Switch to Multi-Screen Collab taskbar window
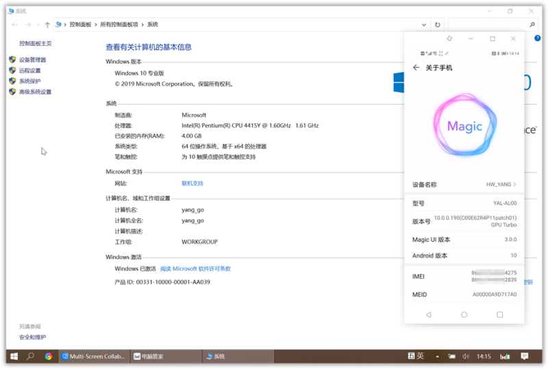548x369 pixels. point(95,357)
